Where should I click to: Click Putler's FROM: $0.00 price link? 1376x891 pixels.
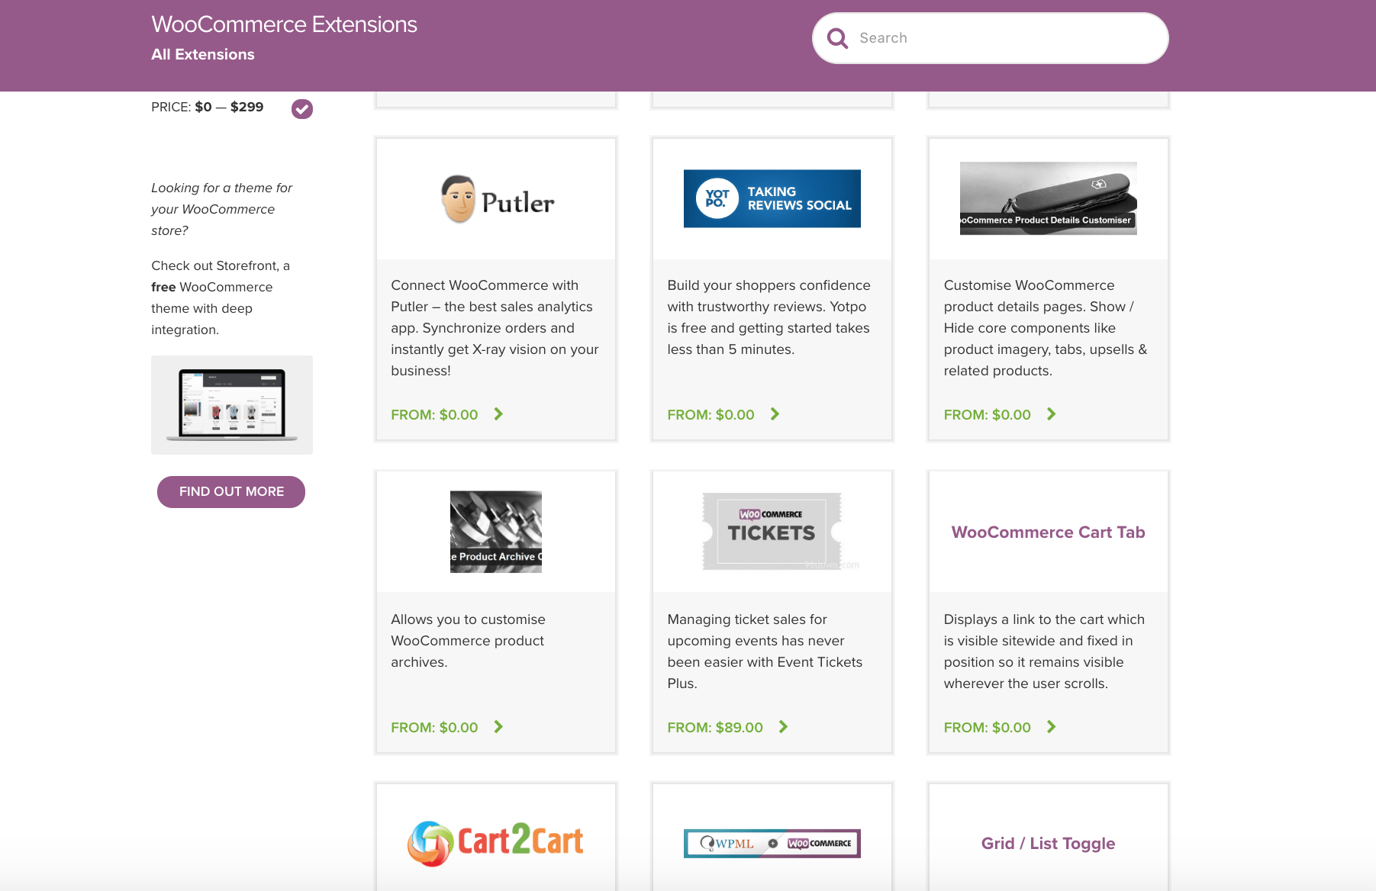pyautogui.click(x=434, y=415)
